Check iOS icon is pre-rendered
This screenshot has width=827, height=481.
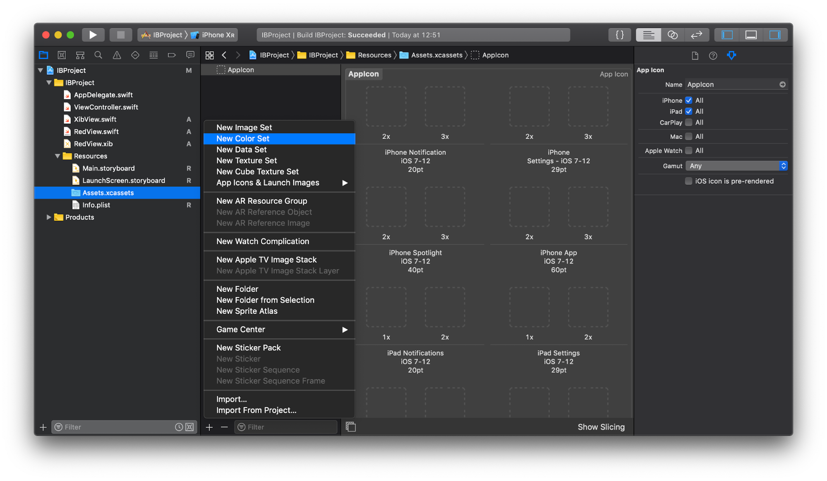[688, 181]
